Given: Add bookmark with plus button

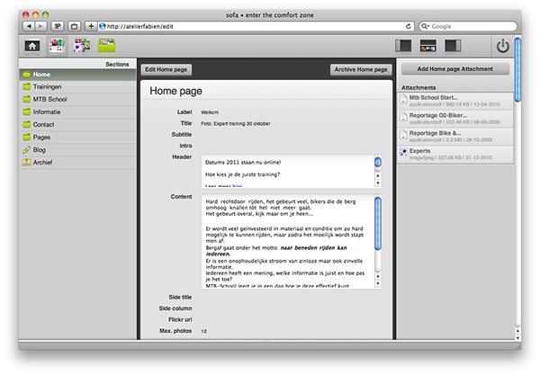Looking at the screenshot, I should tap(91, 26).
